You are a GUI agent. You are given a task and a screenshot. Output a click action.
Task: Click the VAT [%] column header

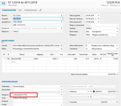tap(103, 55)
